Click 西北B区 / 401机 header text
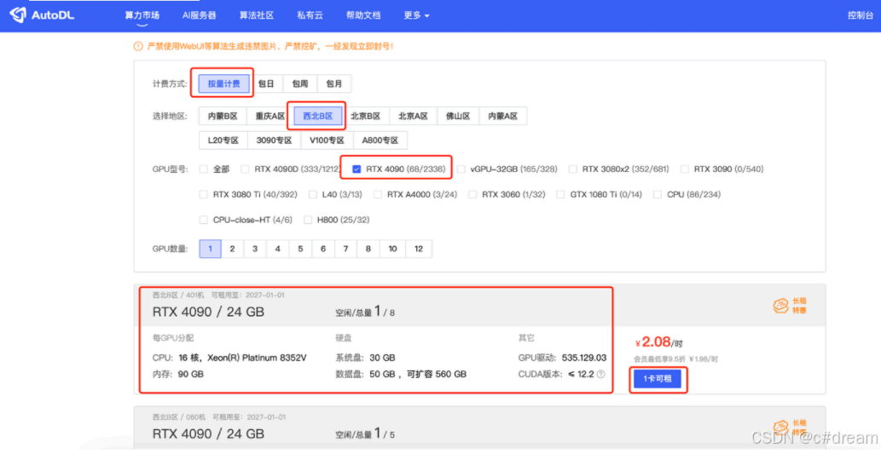Screen dimensions: 881x453 178,295
